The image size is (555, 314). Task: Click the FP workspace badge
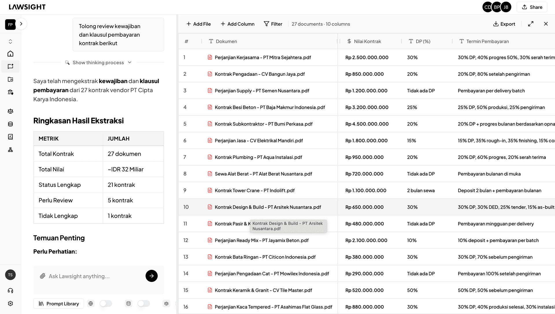[x=10, y=25]
